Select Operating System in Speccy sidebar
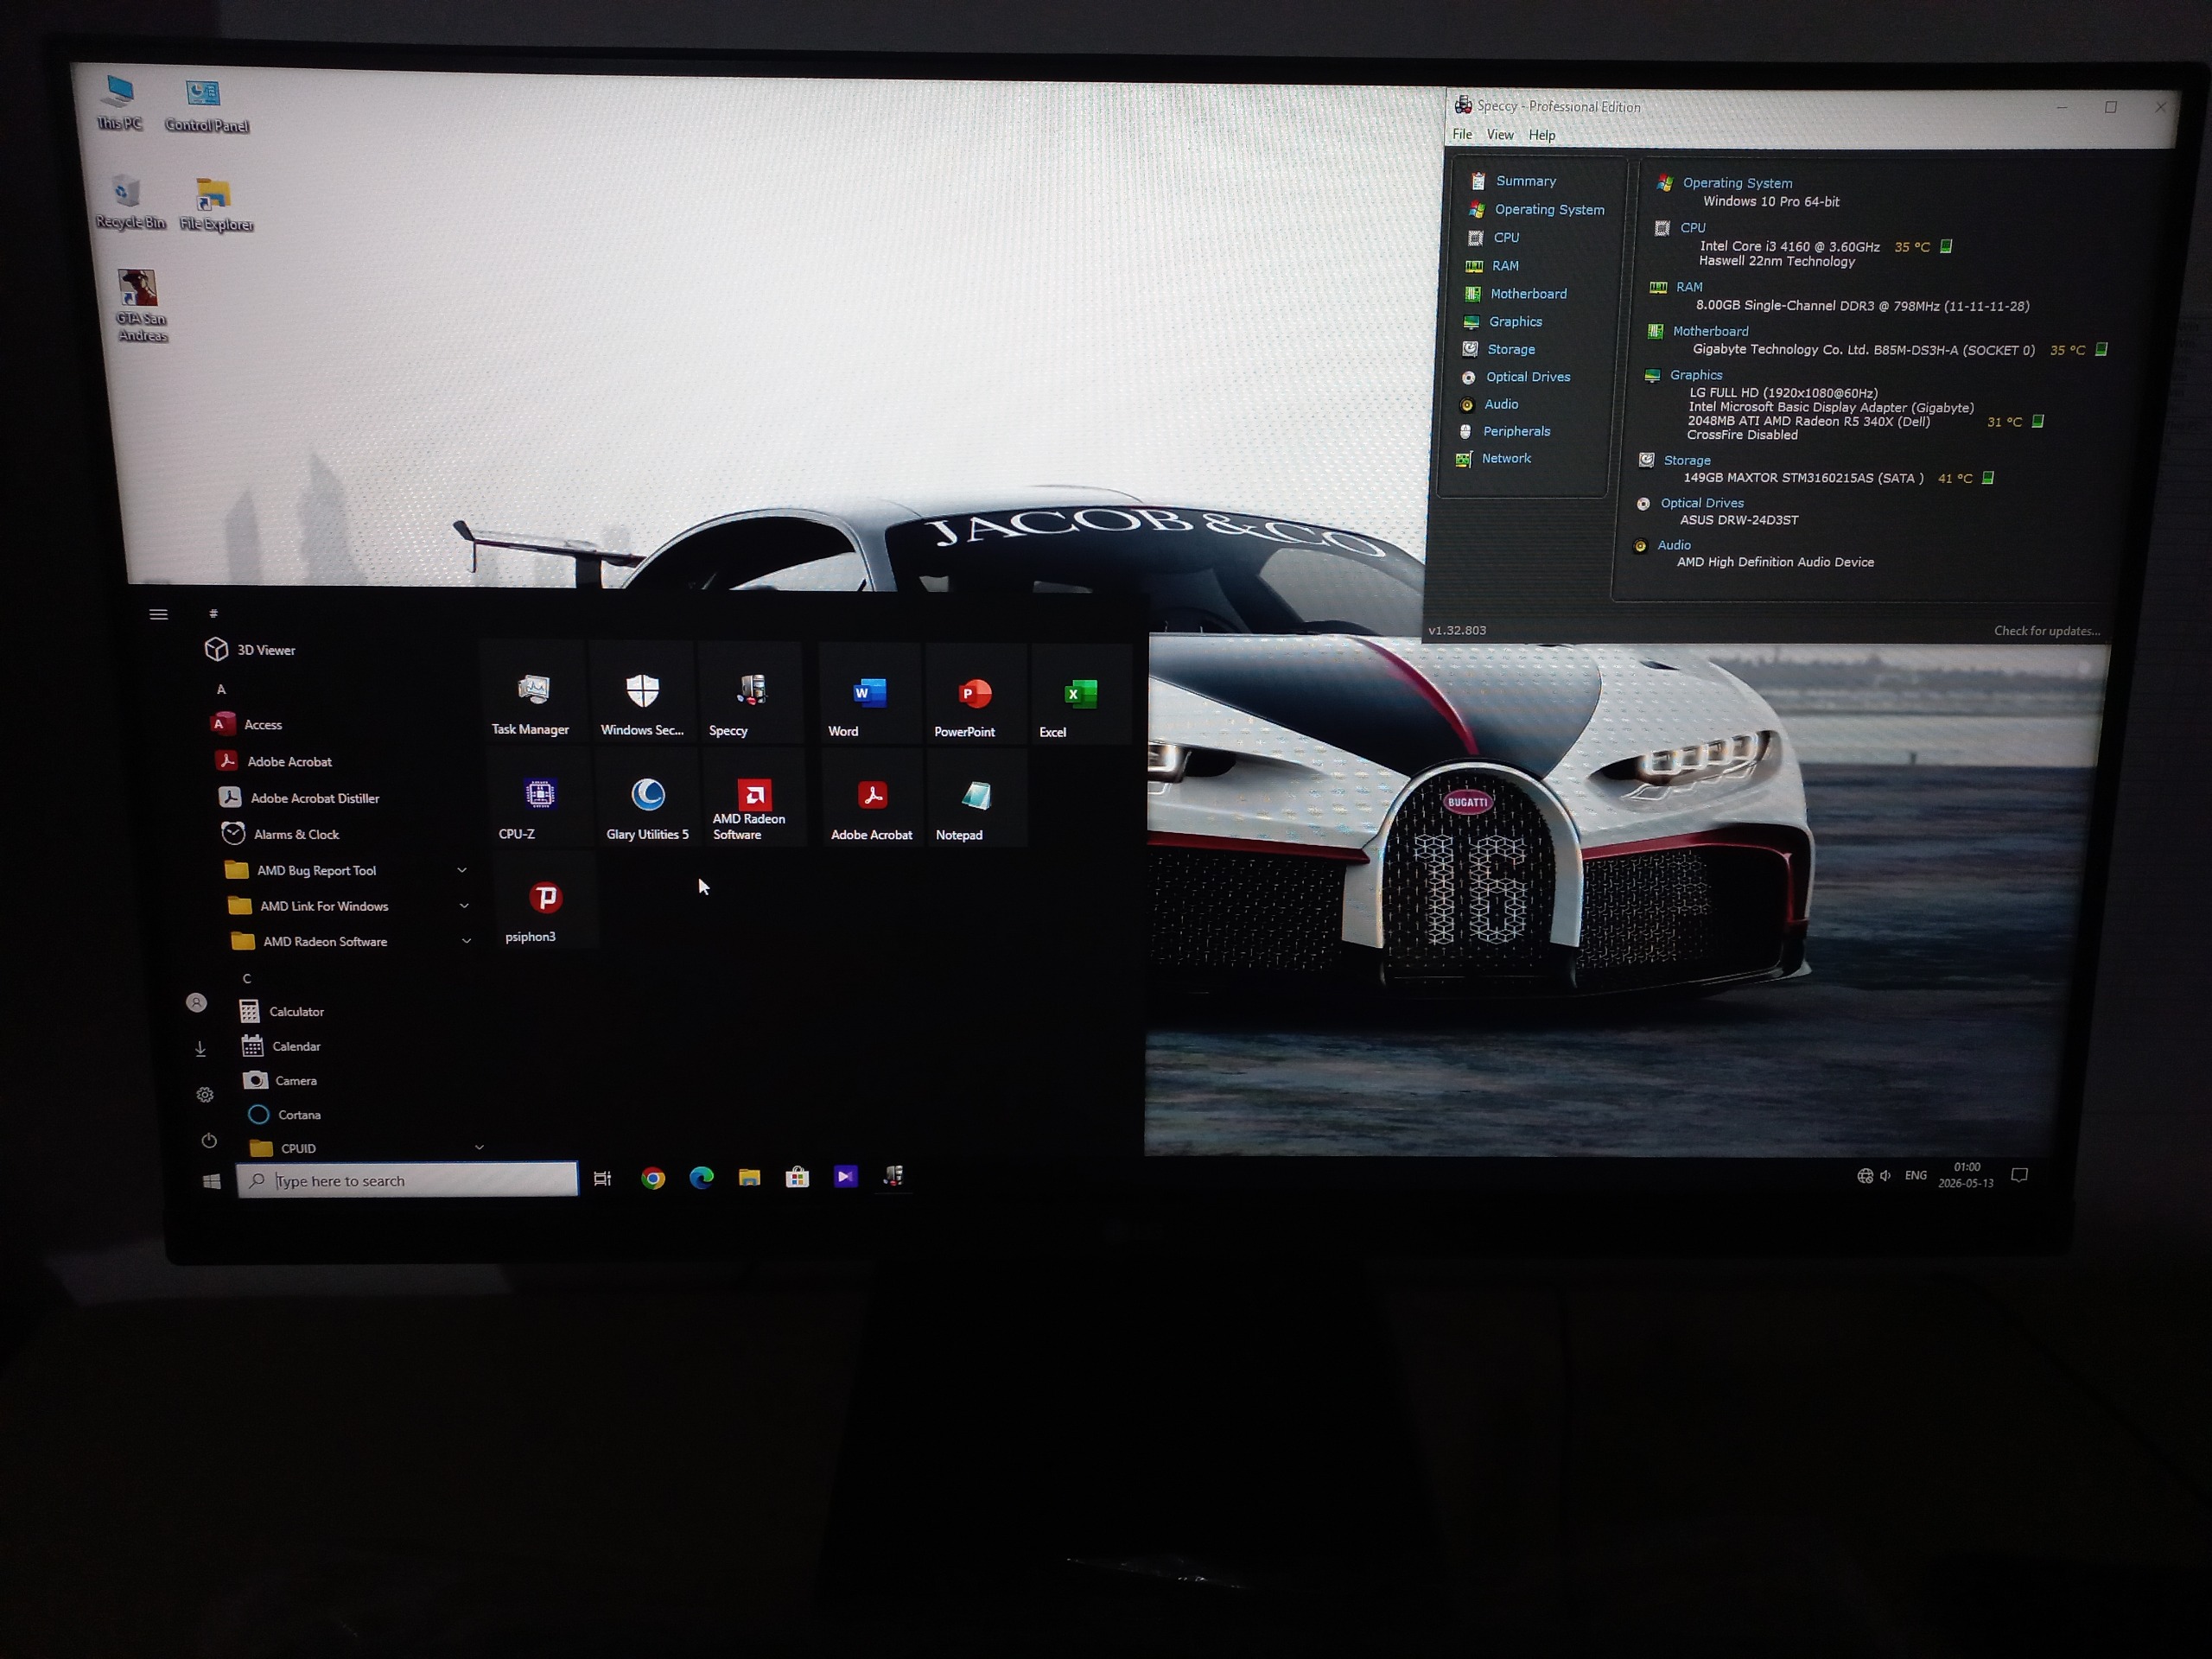This screenshot has height=1659, width=2212. [1536, 209]
